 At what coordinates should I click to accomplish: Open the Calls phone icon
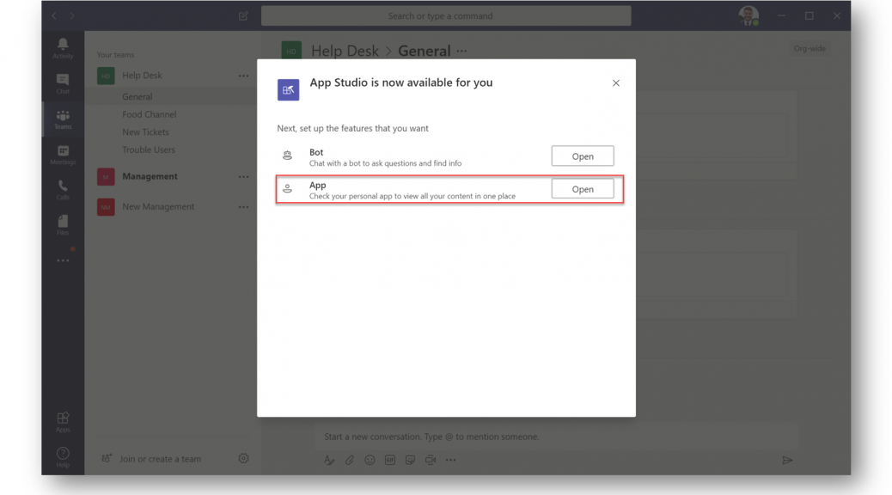tap(63, 190)
